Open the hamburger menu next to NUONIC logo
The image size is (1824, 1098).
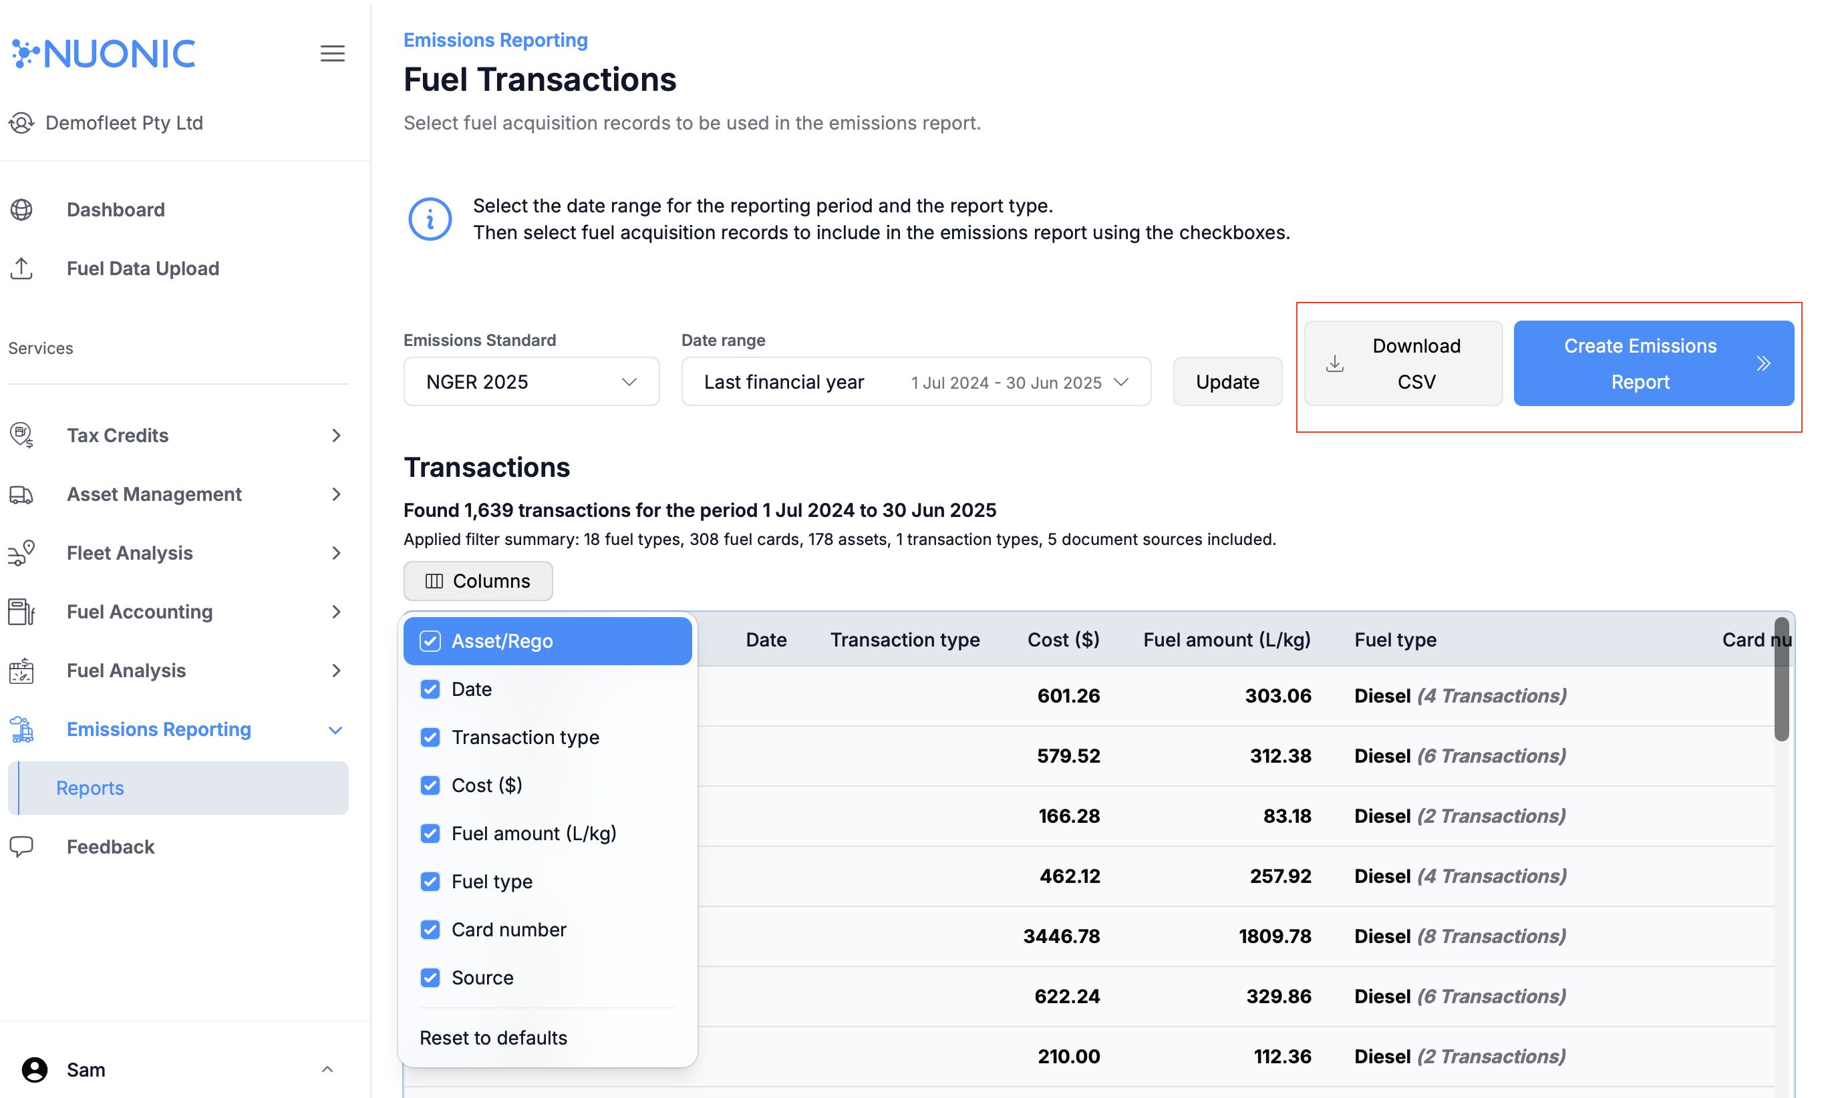332,53
